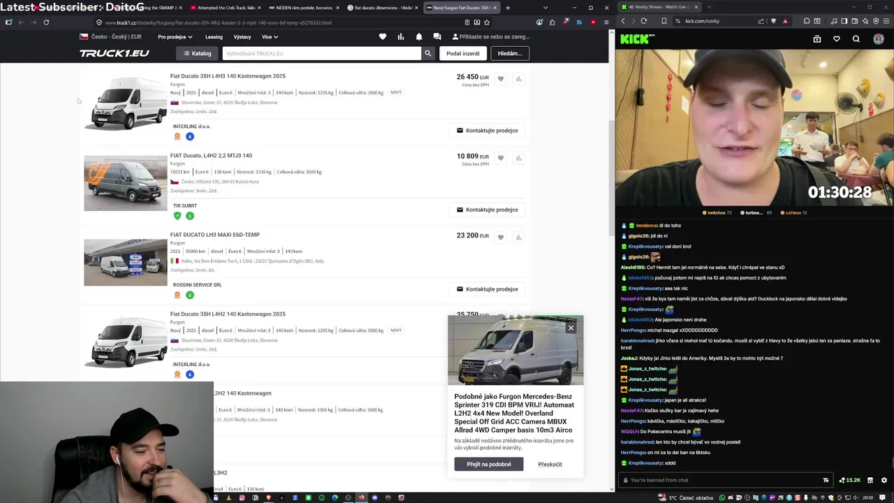
Task: Switch to the 'Attempted the Creb Track' tab
Action: click(225, 8)
